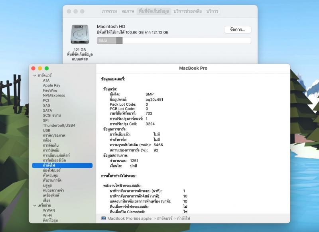Click the storage usage bar for Macintosh HD
The image size is (319, 232).
point(174,41)
